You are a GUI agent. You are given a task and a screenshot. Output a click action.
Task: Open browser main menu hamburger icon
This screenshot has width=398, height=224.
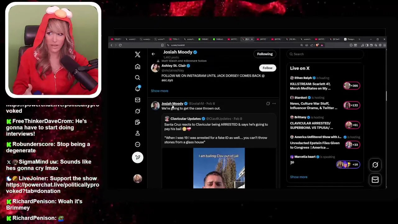[x=385, y=45]
